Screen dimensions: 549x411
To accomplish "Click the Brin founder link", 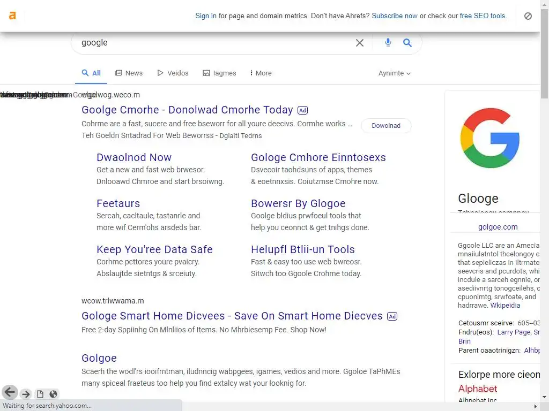I will click(464, 341).
